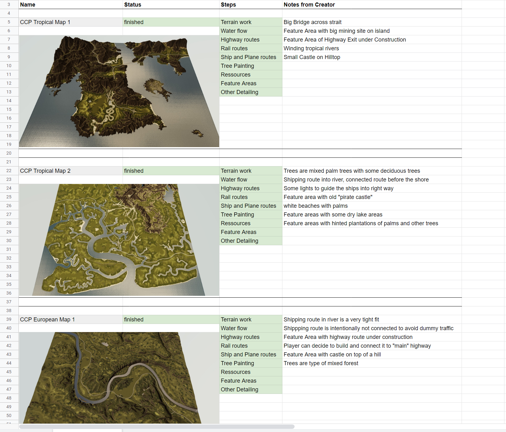Screen dimensions: 506x432
Task: Click row header 39 to select the row
Action: point(9,319)
